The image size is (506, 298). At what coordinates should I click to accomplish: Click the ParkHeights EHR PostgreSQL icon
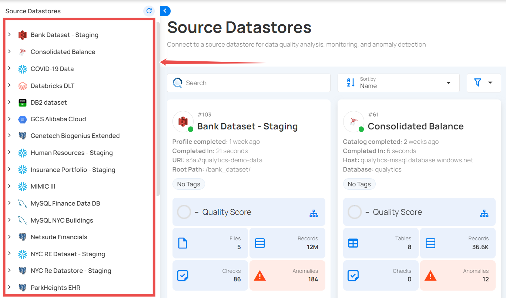(x=23, y=288)
